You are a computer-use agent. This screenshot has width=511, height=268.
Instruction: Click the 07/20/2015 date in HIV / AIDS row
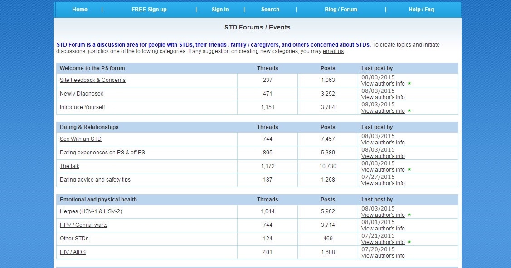point(378,249)
